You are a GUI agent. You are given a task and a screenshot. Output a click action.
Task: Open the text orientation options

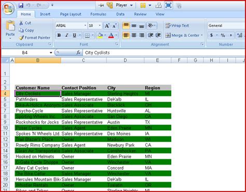(152, 25)
